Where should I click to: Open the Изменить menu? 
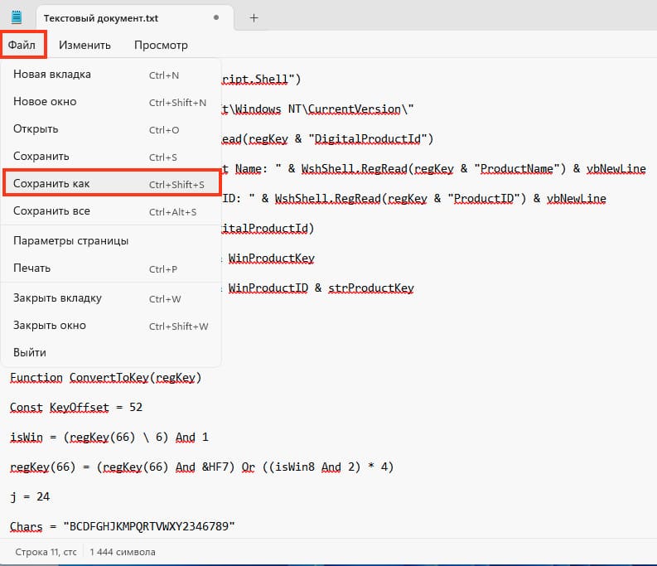(85, 45)
